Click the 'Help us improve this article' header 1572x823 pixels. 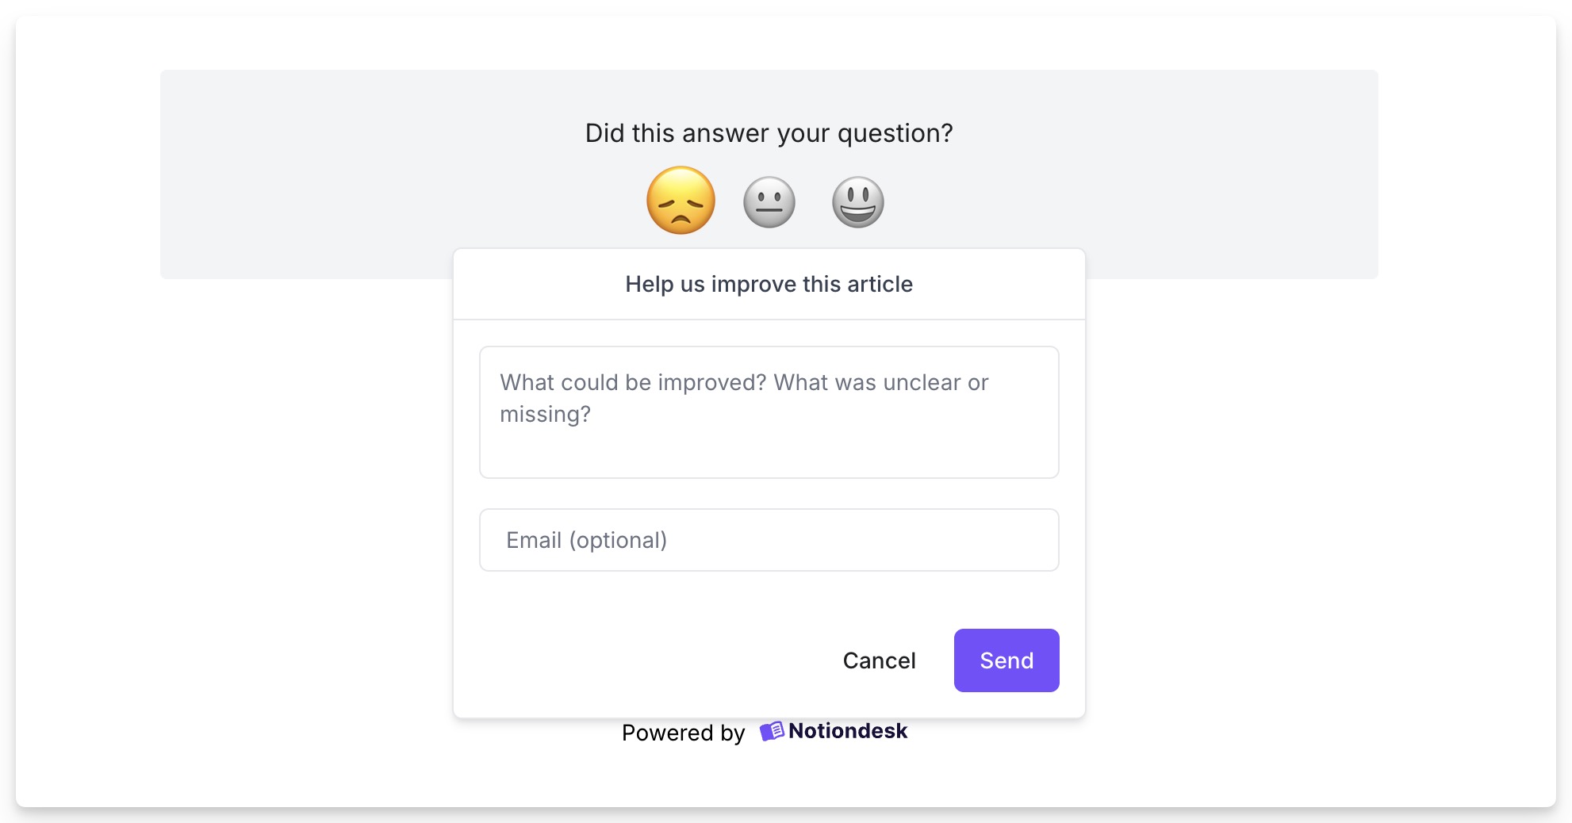[769, 284]
